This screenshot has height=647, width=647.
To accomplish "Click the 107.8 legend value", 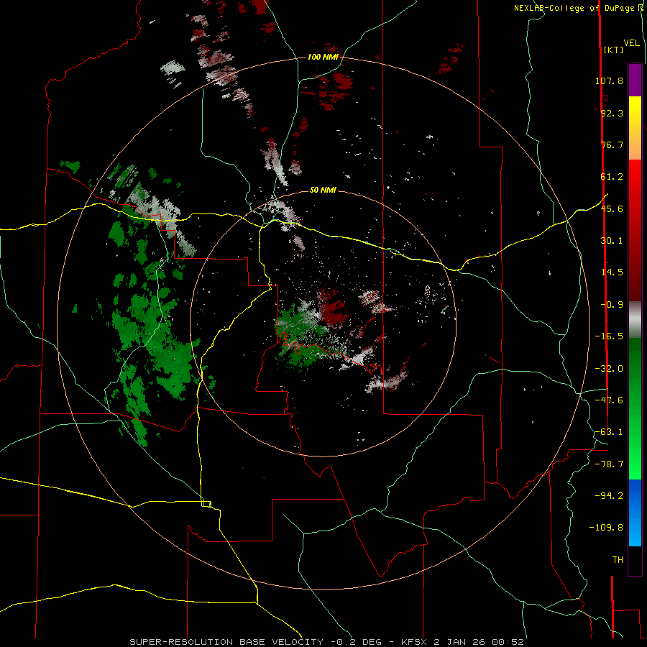I will click(x=609, y=81).
